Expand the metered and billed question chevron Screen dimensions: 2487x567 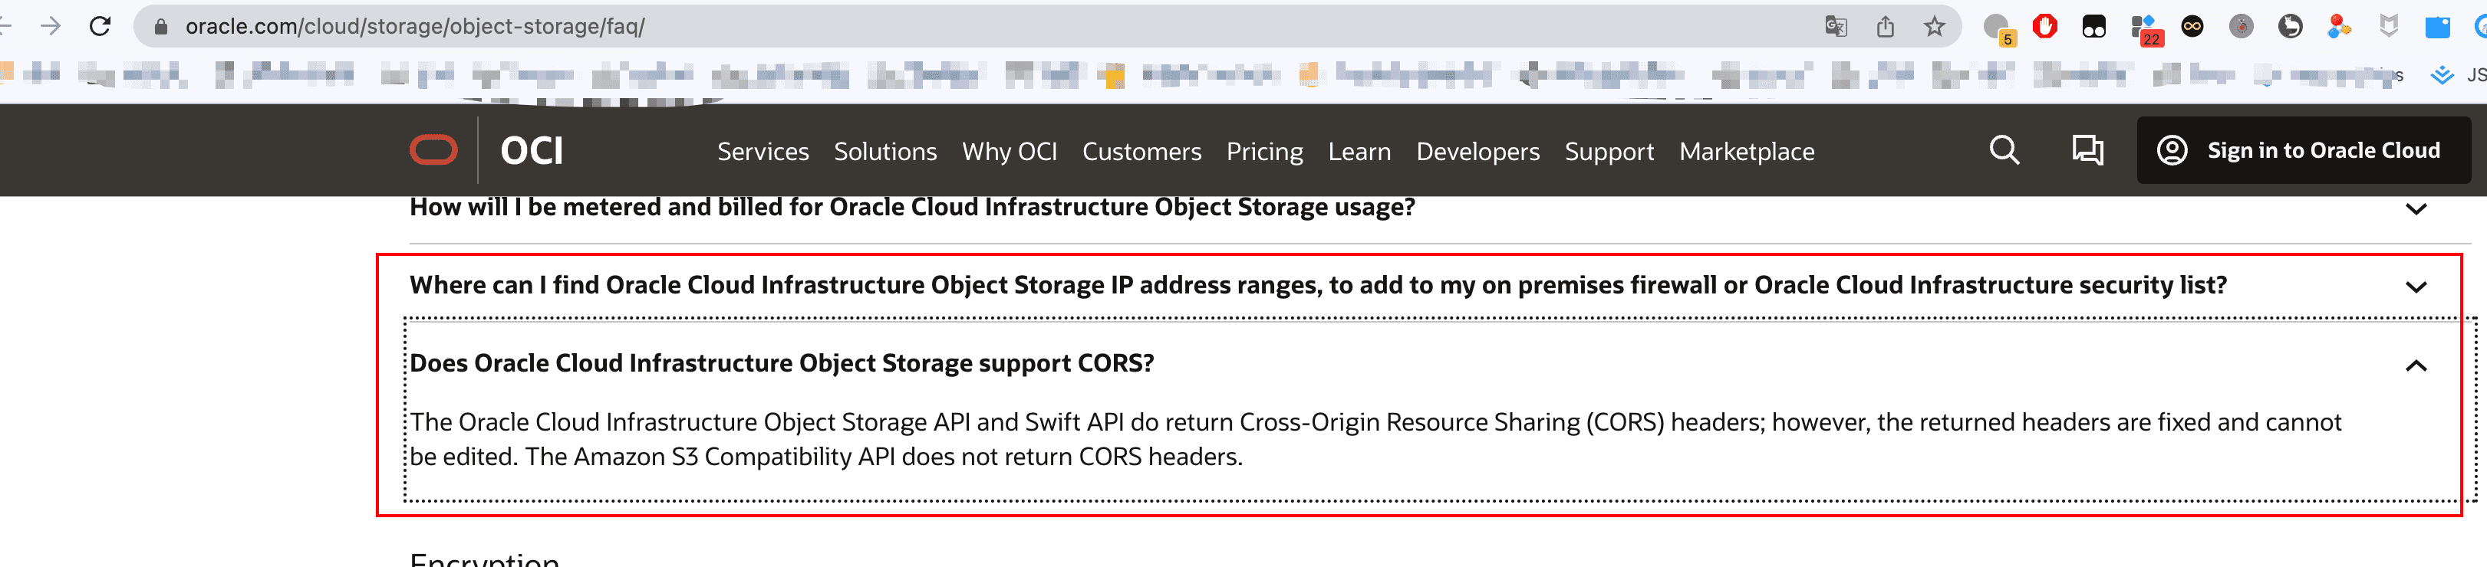coord(2416,208)
